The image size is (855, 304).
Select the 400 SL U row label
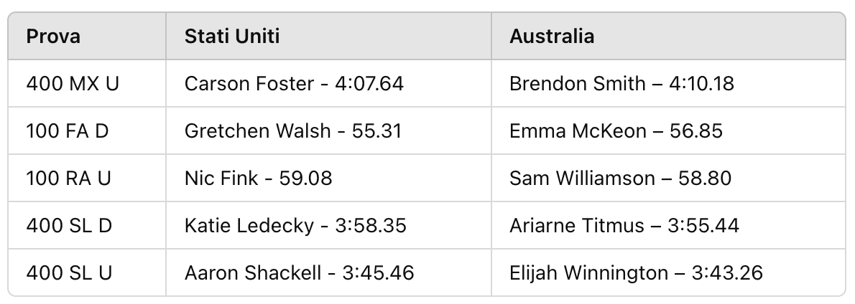click(69, 272)
